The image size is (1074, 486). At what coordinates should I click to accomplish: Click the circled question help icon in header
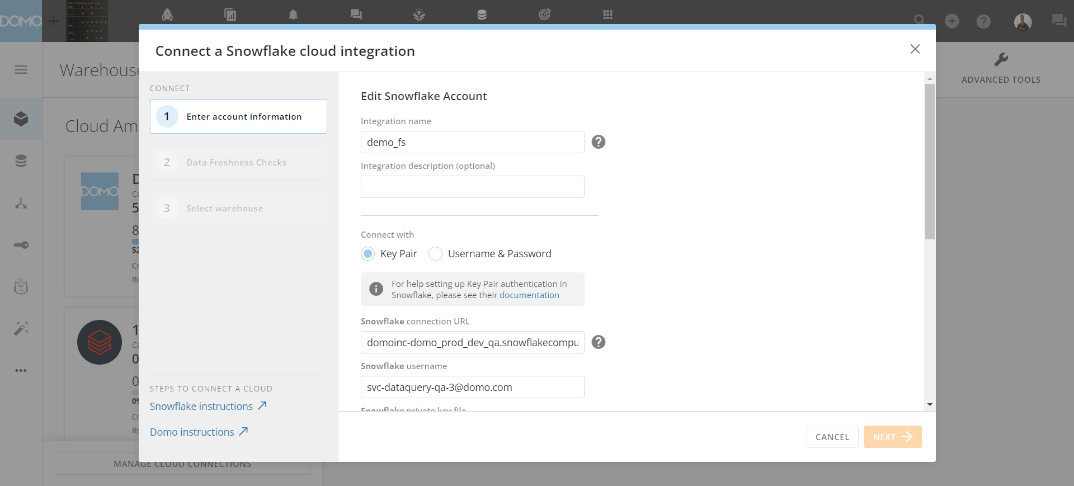(x=983, y=21)
